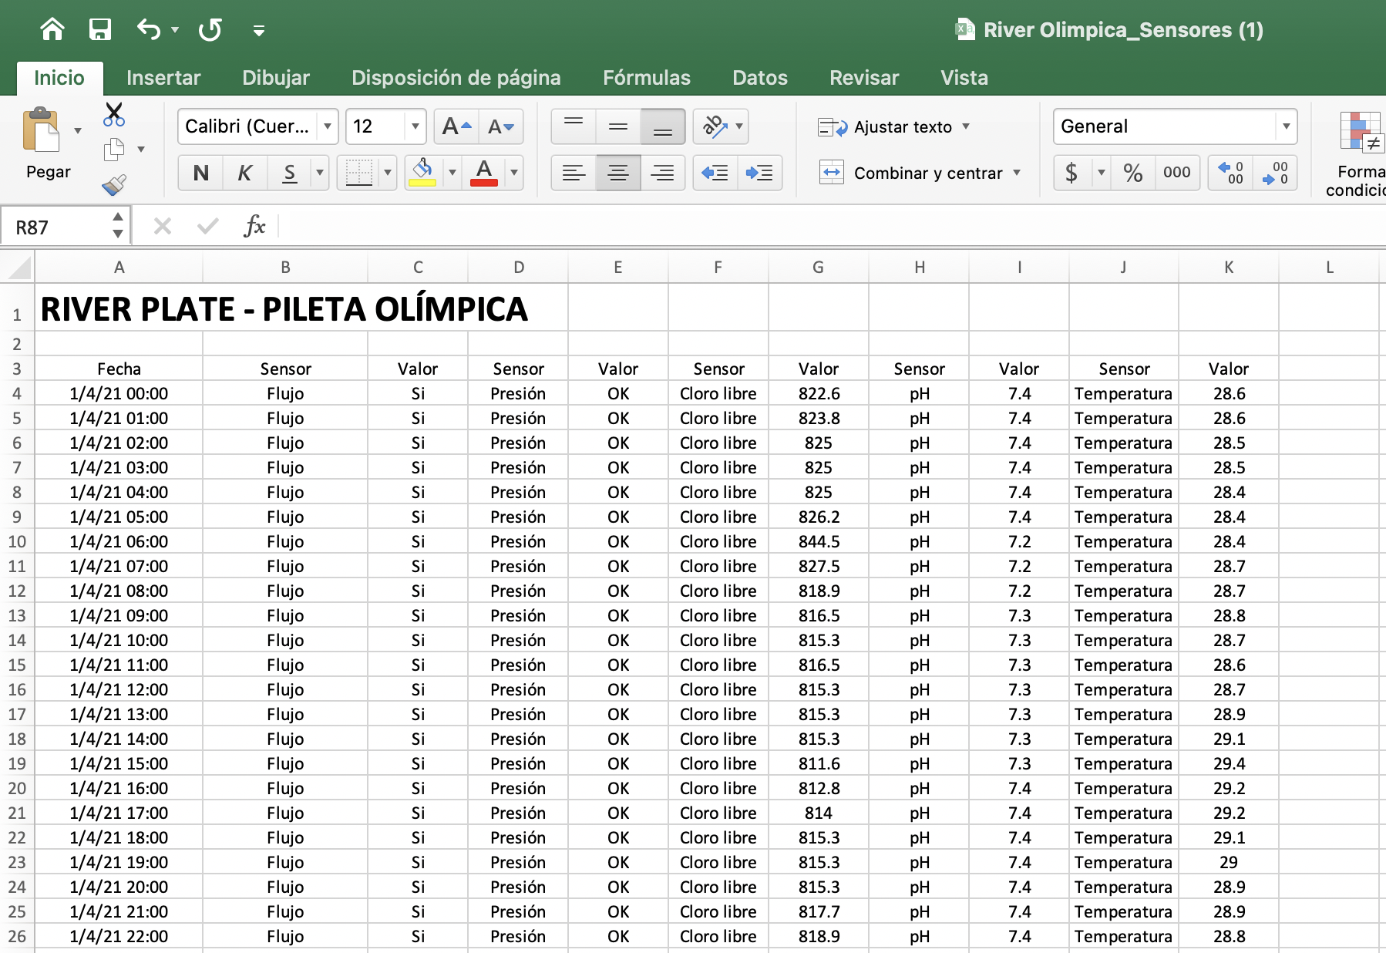Apply the yellow fill color
Screen dimensions: 1386x953
point(422,173)
